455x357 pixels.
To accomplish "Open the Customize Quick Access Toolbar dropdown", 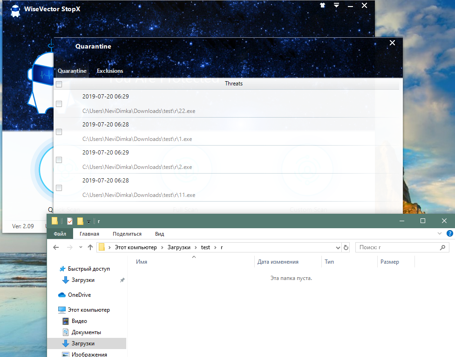I will [x=89, y=222].
